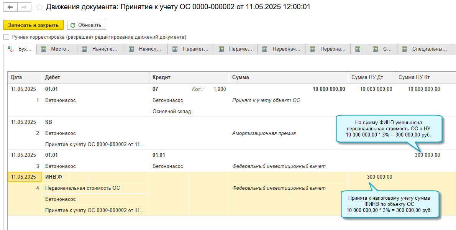The height and width of the screenshot is (230, 456).
Task: Click the КВ debit account in row 2
Action: [49, 122]
